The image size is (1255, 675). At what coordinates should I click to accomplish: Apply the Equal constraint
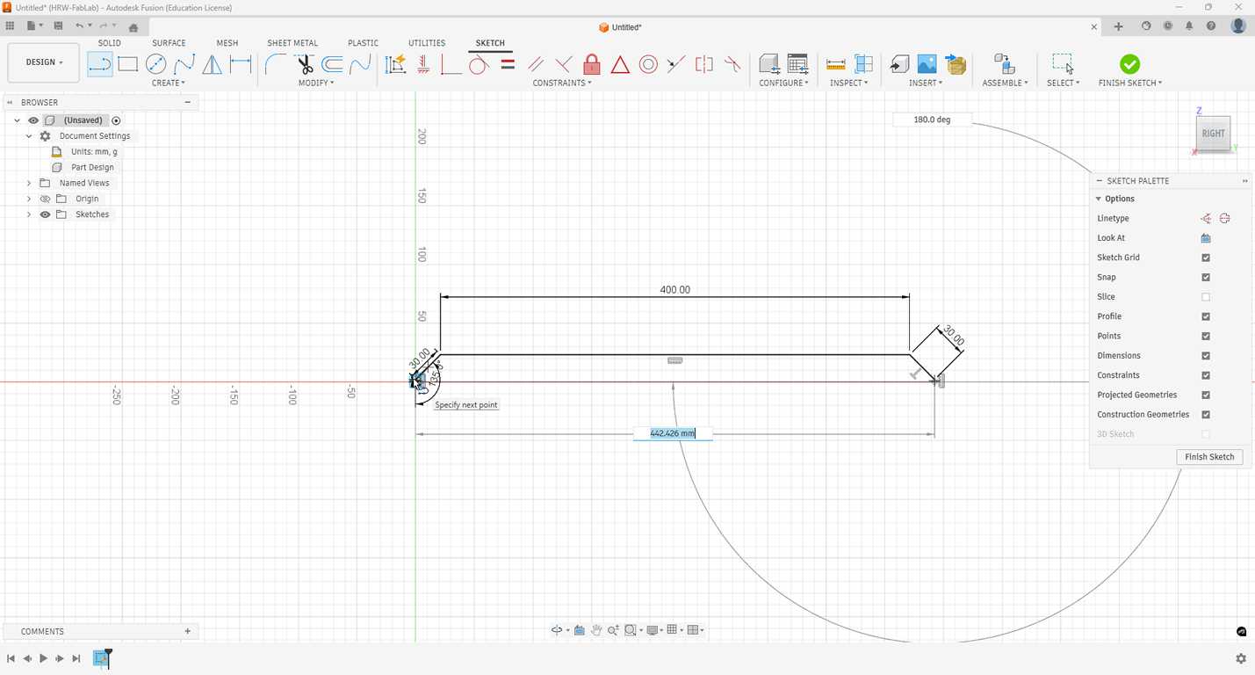pyautogui.click(x=508, y=64)
